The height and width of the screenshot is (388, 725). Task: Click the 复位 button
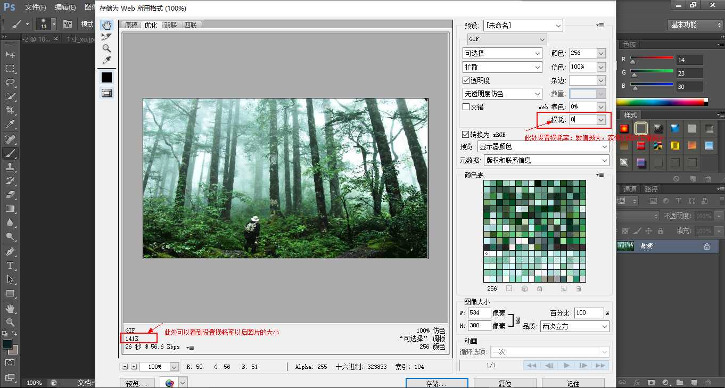pyautogui.click(x=505, y=383)
